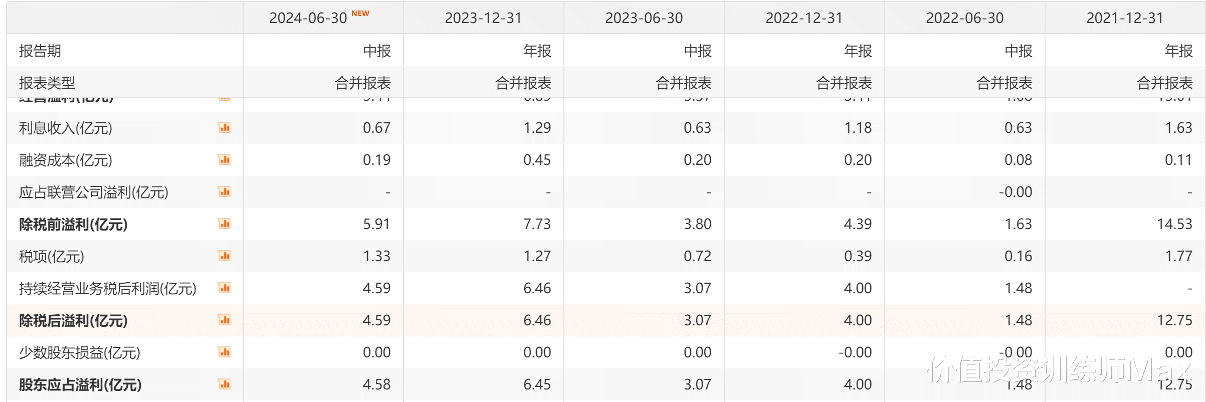Click the 14.53 value under 2021-12-31
The height and width of the screenshot is (402, 1206).
click(x=1174, y=224)
